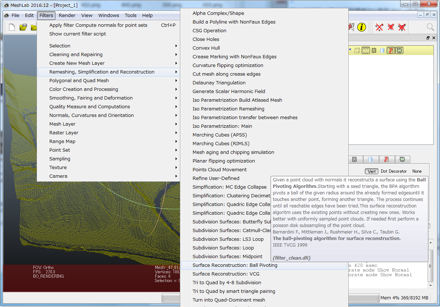
Task: Float the layer dialog panel
Action: [428, 38]
